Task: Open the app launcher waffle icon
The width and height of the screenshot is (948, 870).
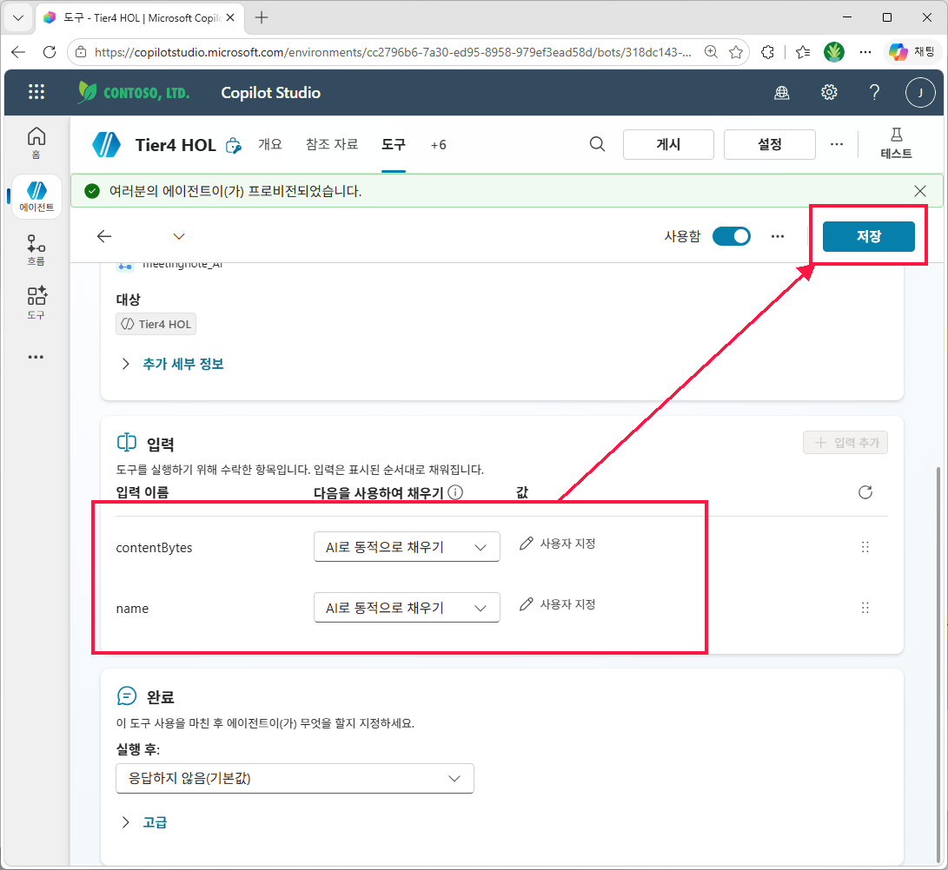Action: [36, 92]
